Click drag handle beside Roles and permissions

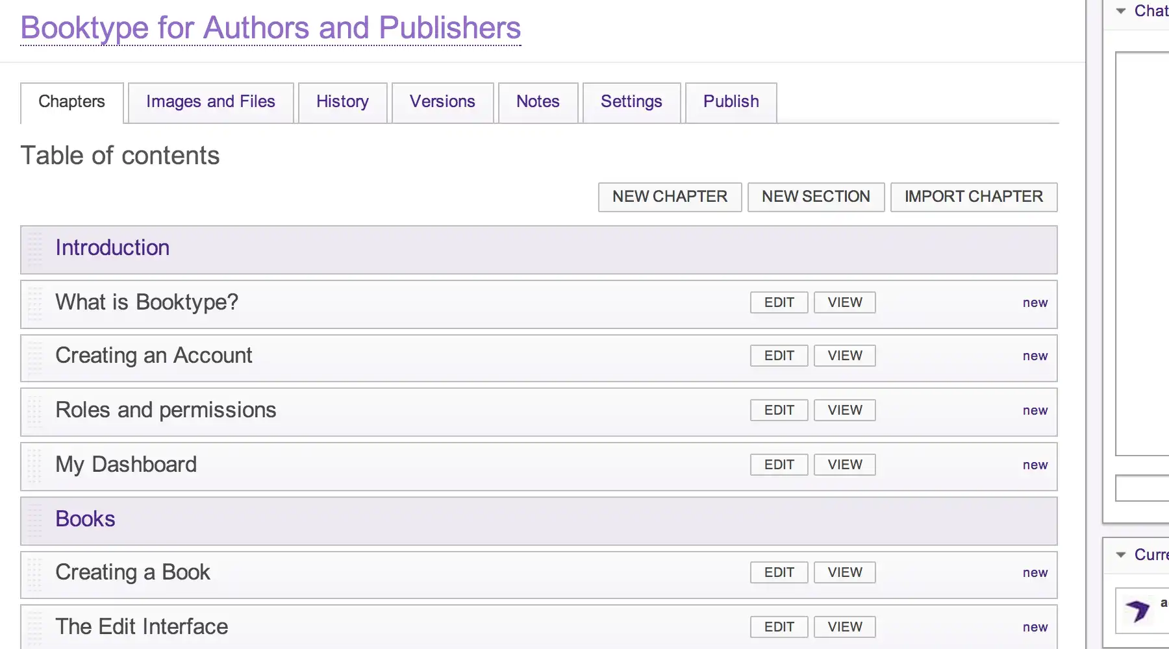pos(35,412)
